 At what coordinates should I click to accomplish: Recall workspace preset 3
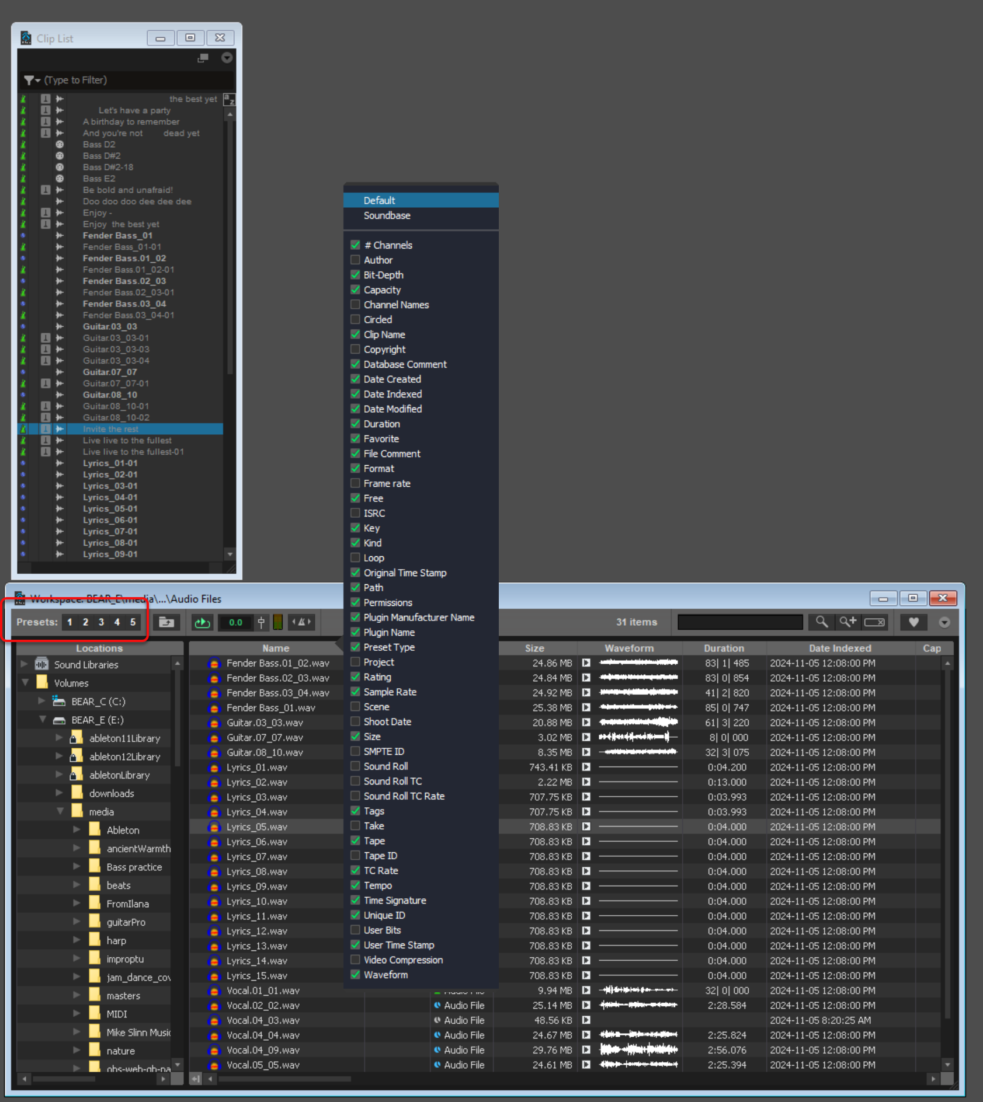(x=101, y=622)
